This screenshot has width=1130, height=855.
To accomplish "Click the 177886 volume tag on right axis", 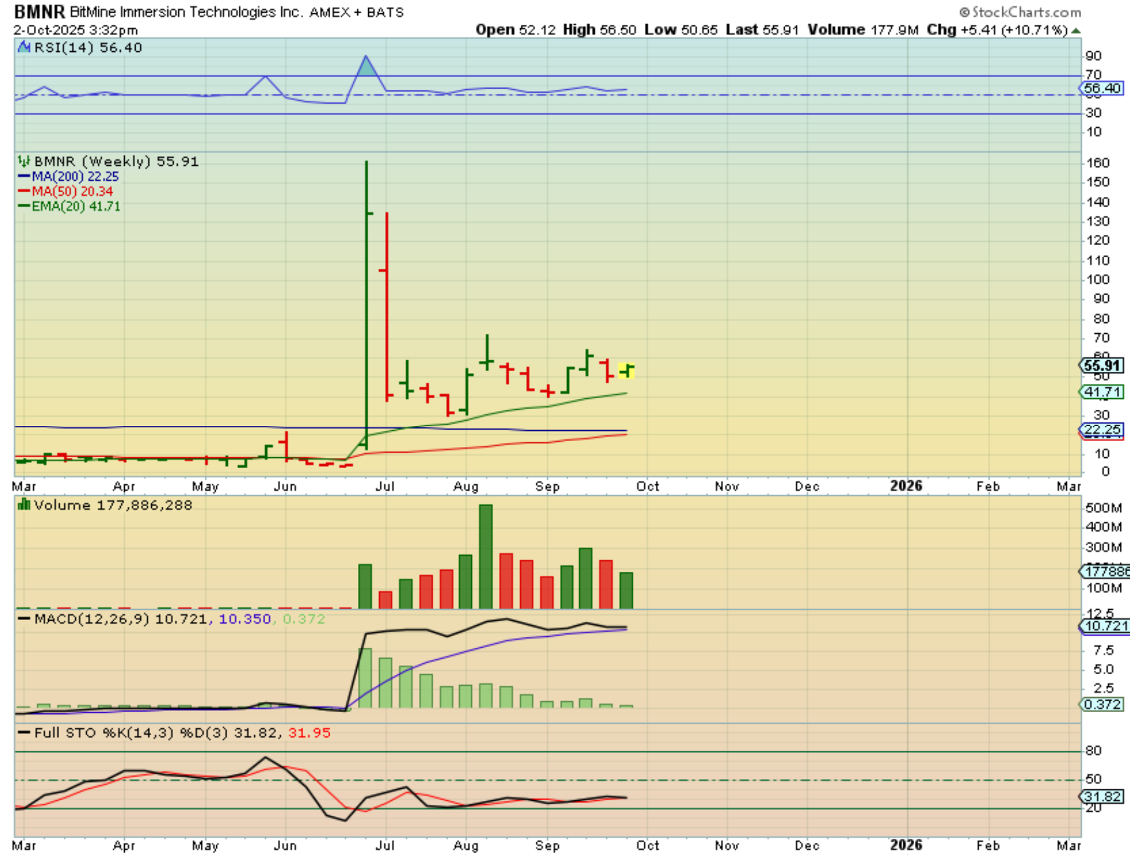I will click(1104, 571).
